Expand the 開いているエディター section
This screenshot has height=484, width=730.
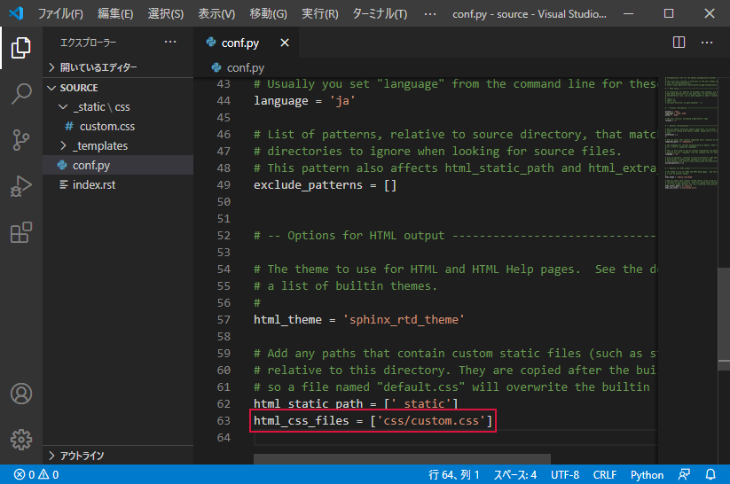point(119,67)
